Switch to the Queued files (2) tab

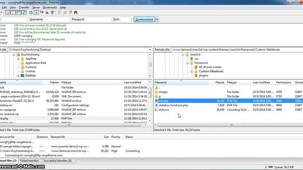click(x=9, y=161)
